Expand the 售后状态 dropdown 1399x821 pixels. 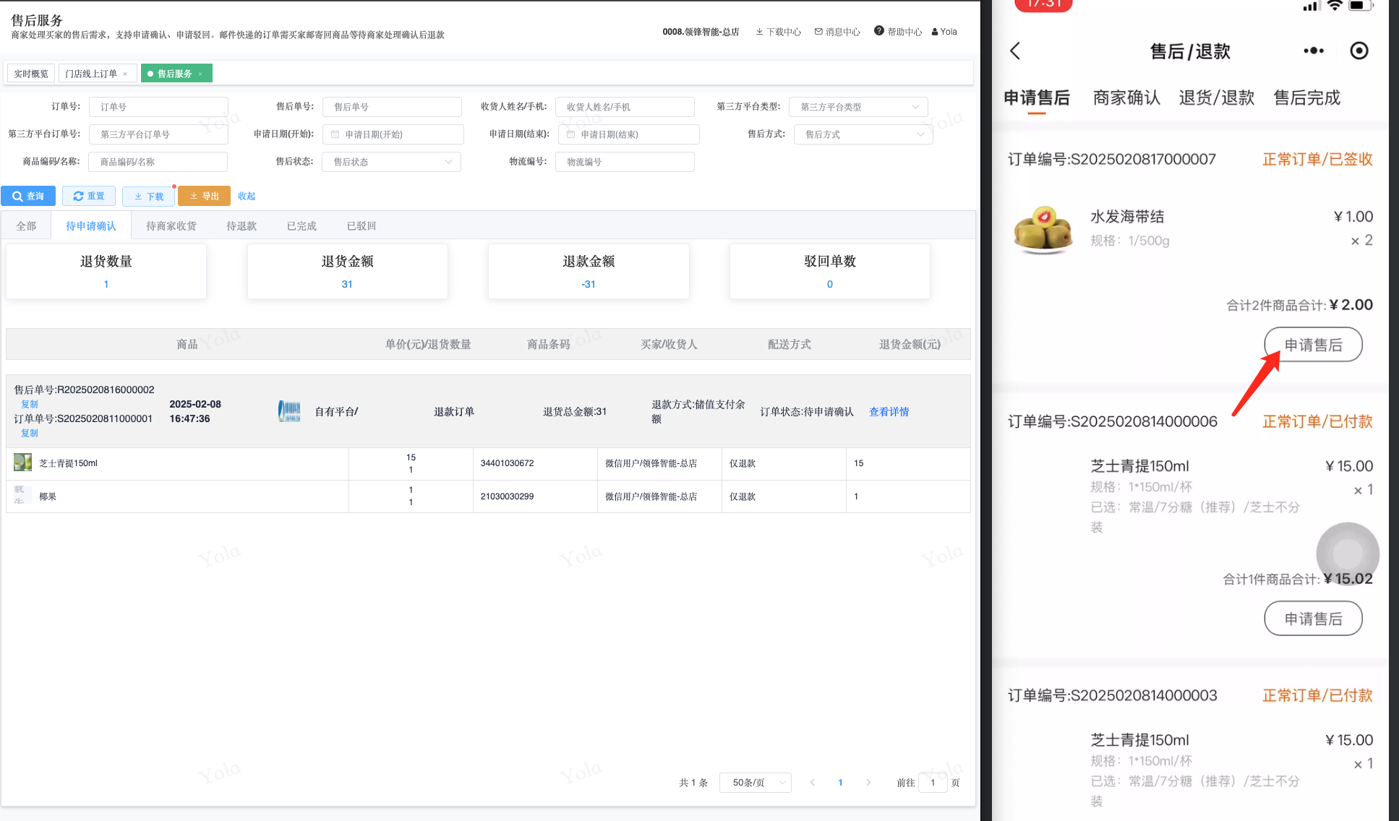(x=391, y=162)
